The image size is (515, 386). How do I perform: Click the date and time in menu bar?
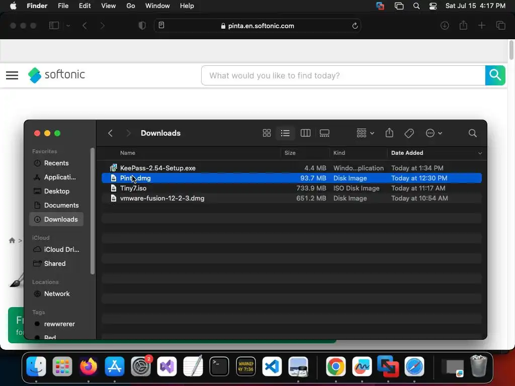[475, 6]
